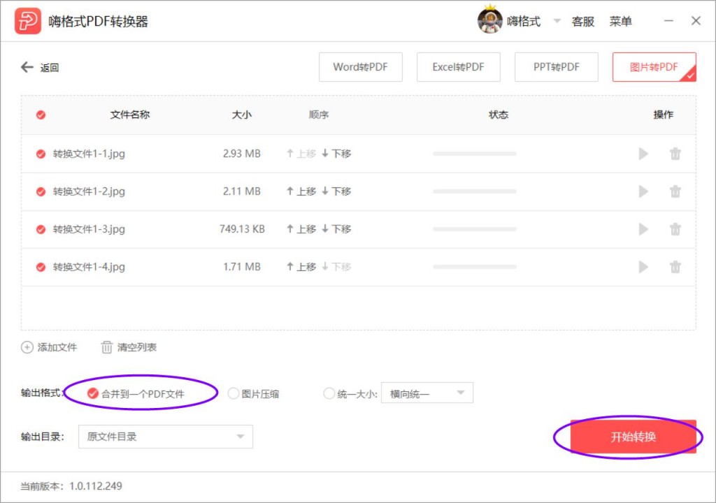Toggle the select-all checkbox in header
The image size is (716, 503).
click(41, 115)
